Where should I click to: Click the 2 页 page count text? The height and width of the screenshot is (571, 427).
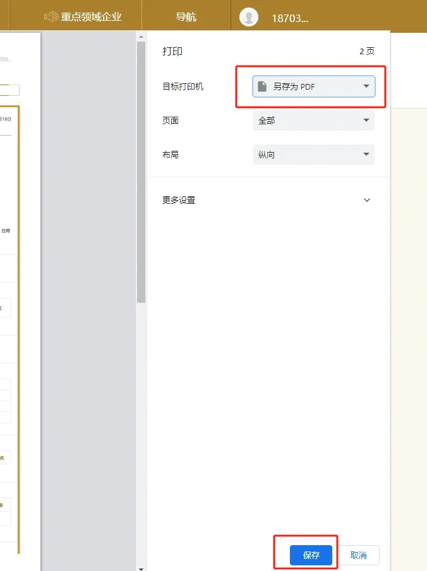[x=367, y=51]
